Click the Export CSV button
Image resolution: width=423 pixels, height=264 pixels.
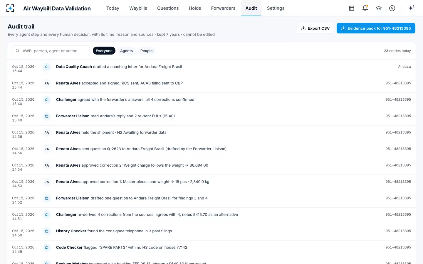[x=315, y=28]
